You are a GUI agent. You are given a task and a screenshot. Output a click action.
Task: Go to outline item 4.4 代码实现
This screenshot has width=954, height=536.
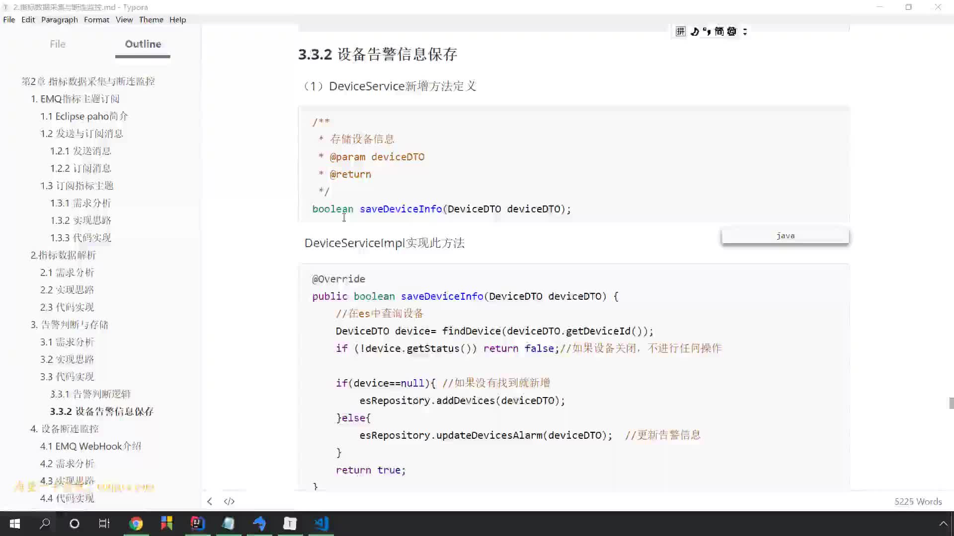click(x=67, y=498)
